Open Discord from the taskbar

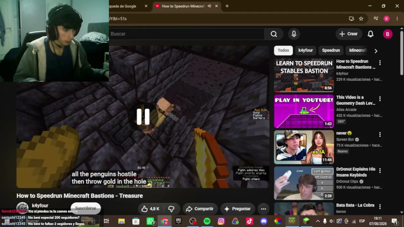click(x=264, y=221)
